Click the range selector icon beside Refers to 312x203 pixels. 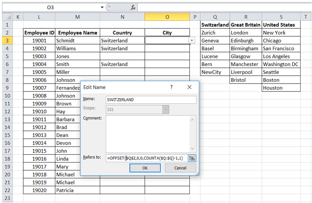tap(192, 158)
